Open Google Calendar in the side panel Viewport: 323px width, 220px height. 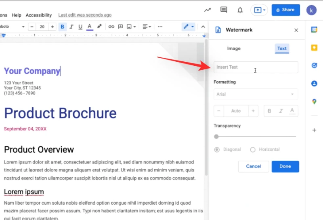314,29
